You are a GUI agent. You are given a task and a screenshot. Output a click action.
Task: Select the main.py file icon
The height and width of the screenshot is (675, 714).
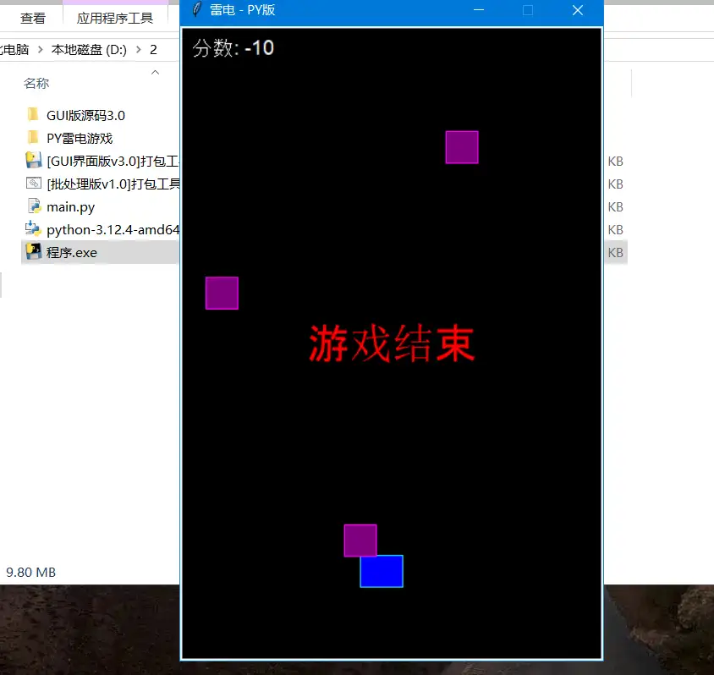[34, 206]
